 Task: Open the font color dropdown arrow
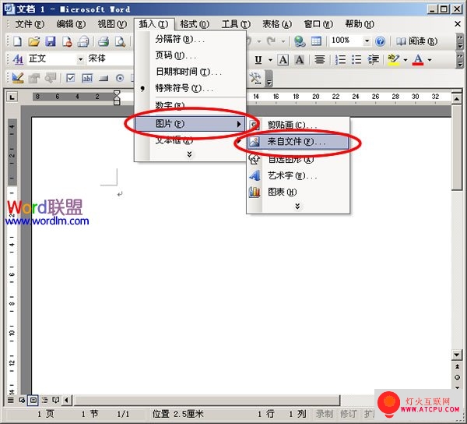pyautogui.click(x=430, y=60)
